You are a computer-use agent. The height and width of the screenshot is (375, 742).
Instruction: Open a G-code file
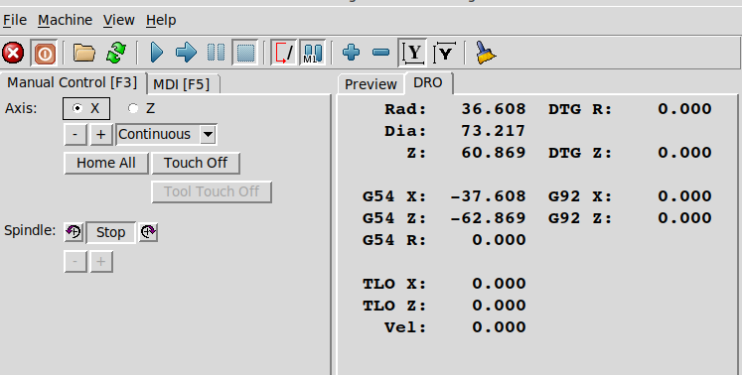coord(84,53)
